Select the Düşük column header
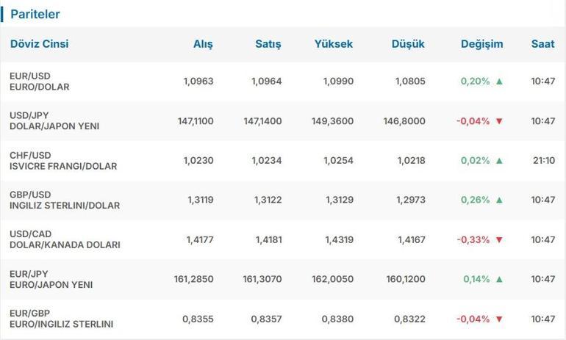Screen dimensions: 566x340 pyautogui.click(x=408, y=44)
